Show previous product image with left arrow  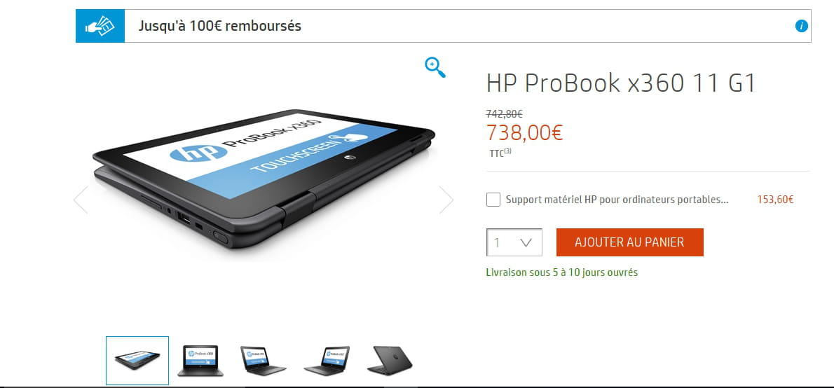[x=81, y=200]
